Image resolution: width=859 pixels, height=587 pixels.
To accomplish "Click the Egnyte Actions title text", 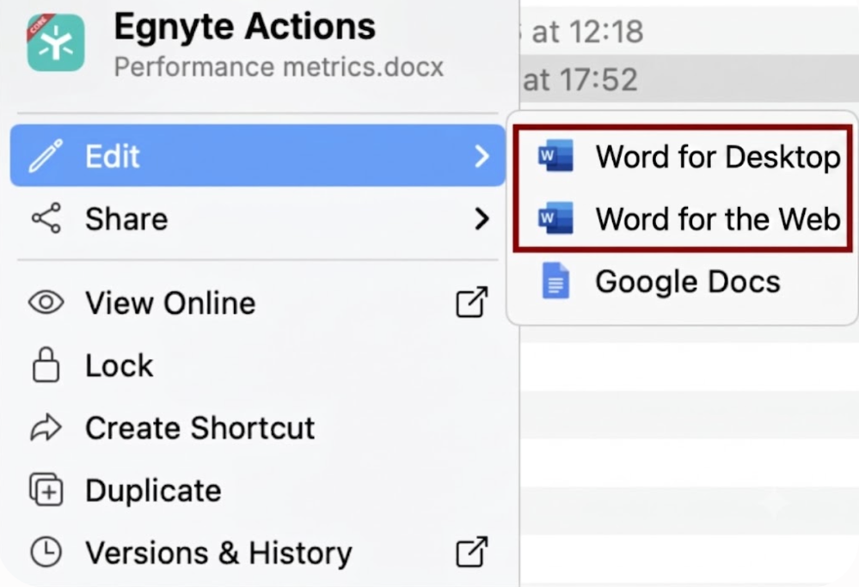I will 245,27.
